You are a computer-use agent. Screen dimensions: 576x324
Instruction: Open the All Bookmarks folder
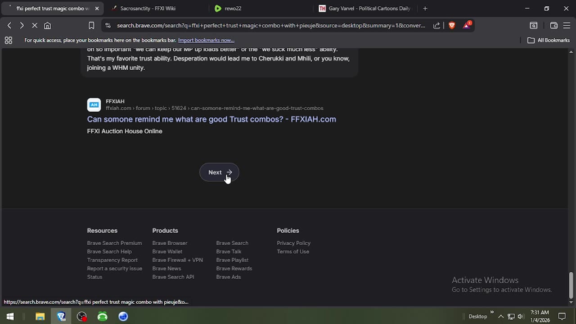pos(549,40)
